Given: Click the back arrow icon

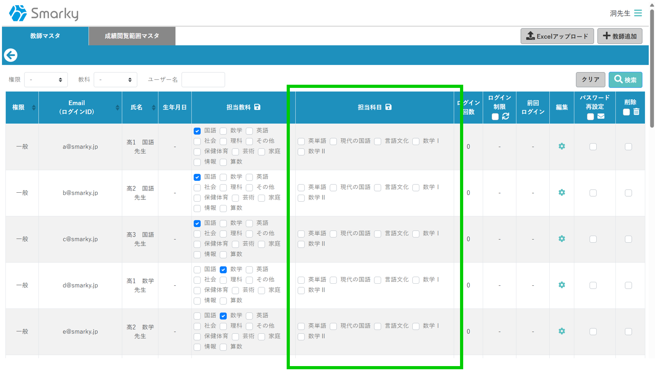Looking at the screenshot, I should coord(11,55).
